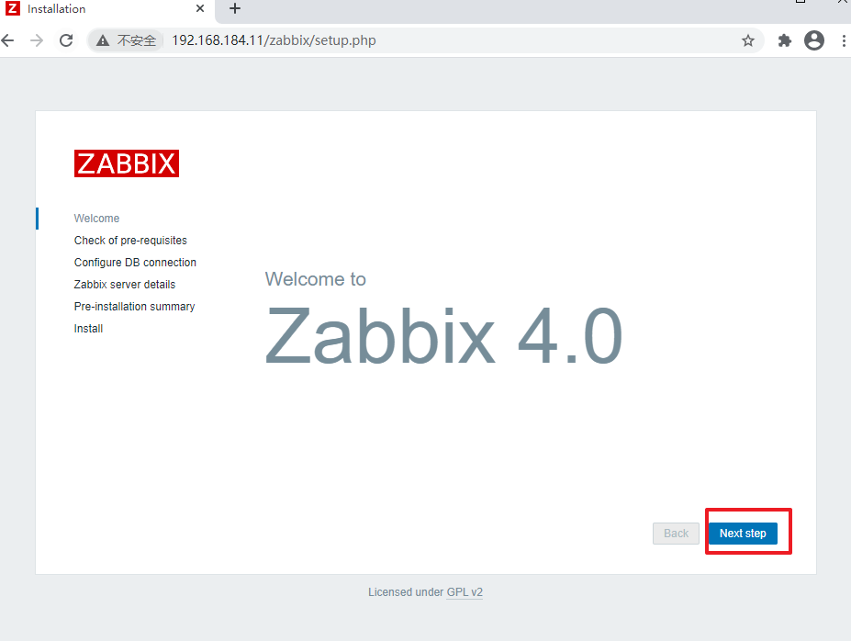Screen dimensions: 851x641
Task: Click the browser back arrow
Action: (7, 40)
